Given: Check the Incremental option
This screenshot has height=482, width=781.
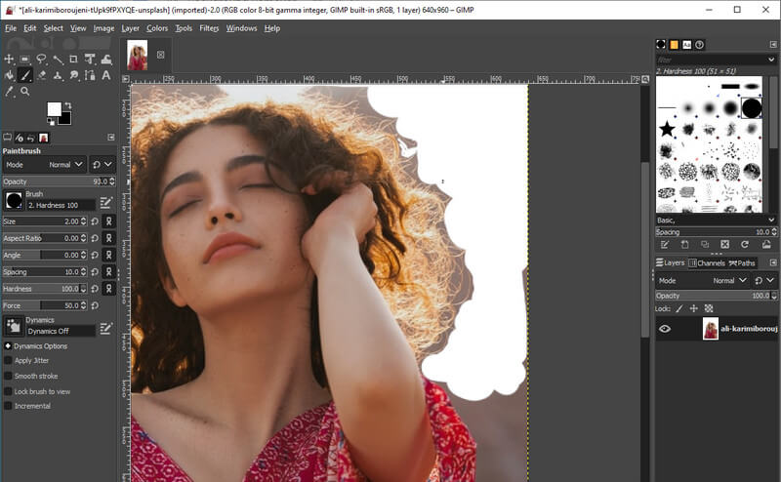Looking at the screenshot, I should point(9,406).
